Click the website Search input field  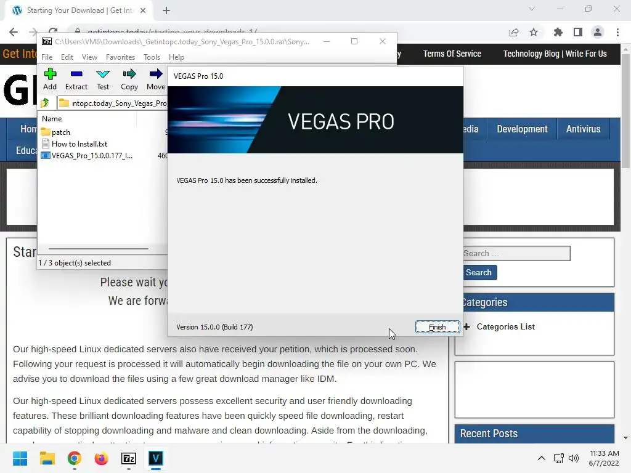coord(516,253)
